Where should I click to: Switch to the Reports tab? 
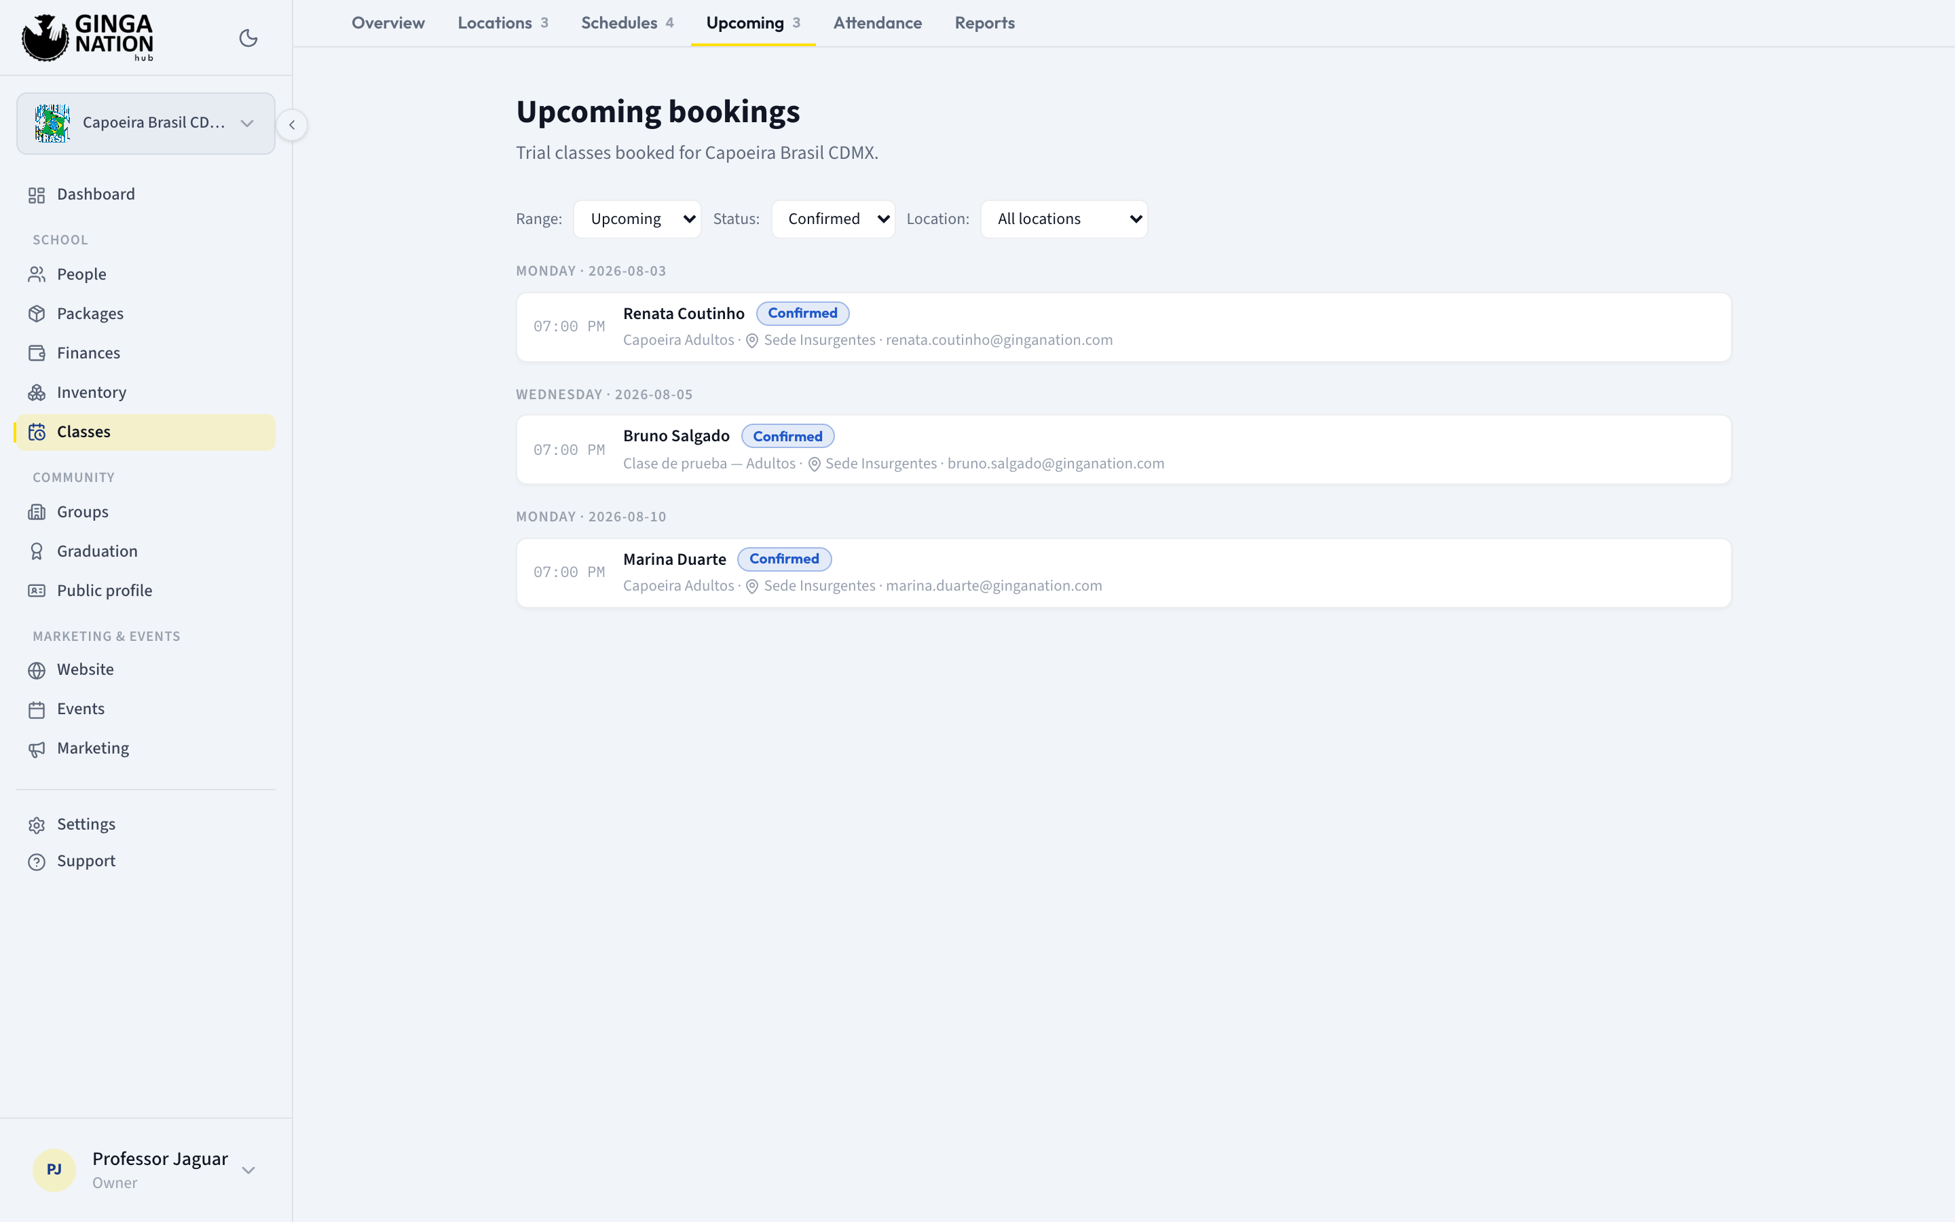click(x=984, y=22)
